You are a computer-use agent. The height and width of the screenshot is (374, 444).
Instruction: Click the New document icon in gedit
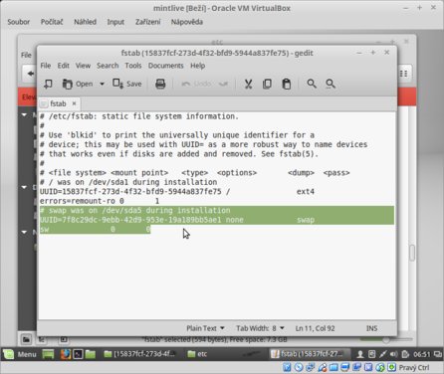(48, 84)
